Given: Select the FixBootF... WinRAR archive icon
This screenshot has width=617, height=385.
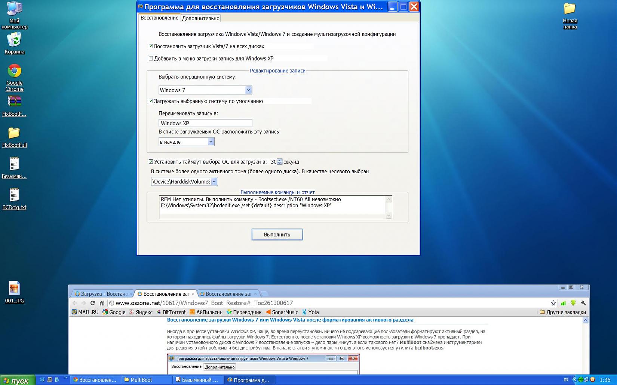Looking at the screenshot, I should (14, 106).
